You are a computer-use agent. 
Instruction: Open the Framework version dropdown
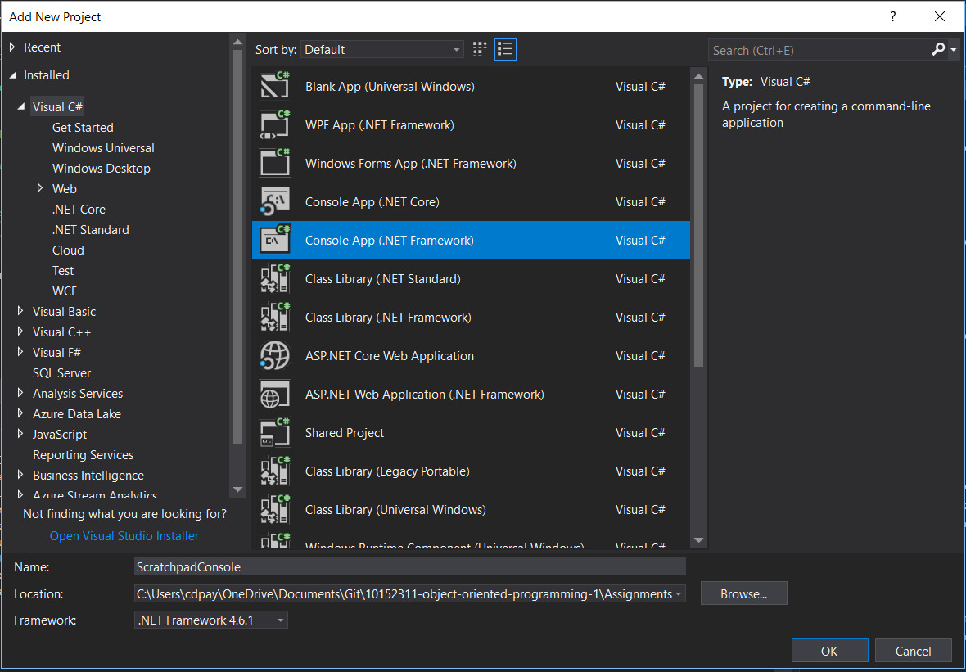click(210, 620)
